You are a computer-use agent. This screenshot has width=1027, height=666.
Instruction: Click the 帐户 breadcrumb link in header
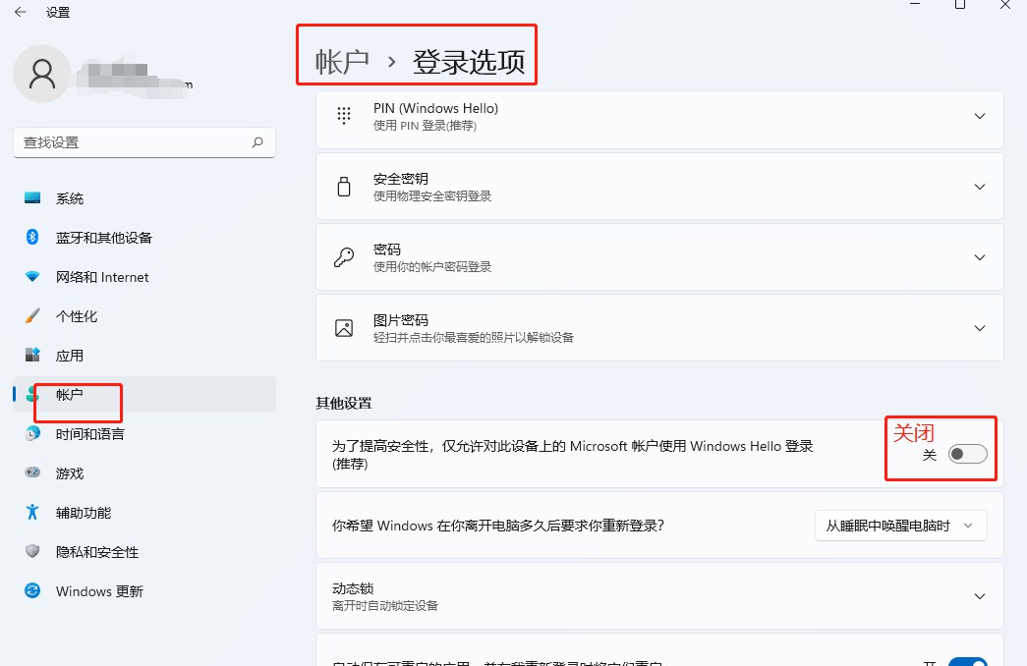342,62
